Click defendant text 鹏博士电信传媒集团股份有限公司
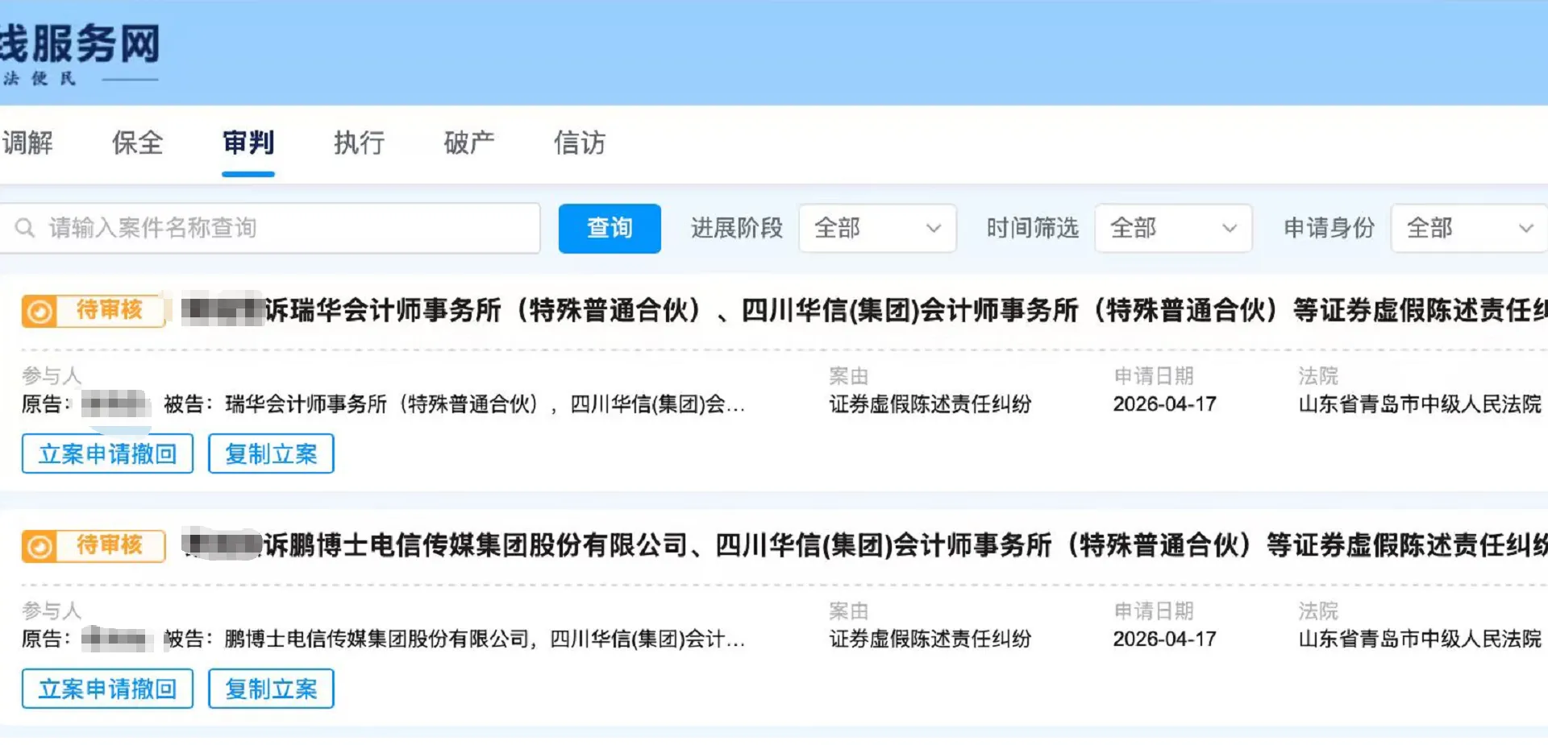The width and height of the screenshot is (1548, 745). pos(377,639)
